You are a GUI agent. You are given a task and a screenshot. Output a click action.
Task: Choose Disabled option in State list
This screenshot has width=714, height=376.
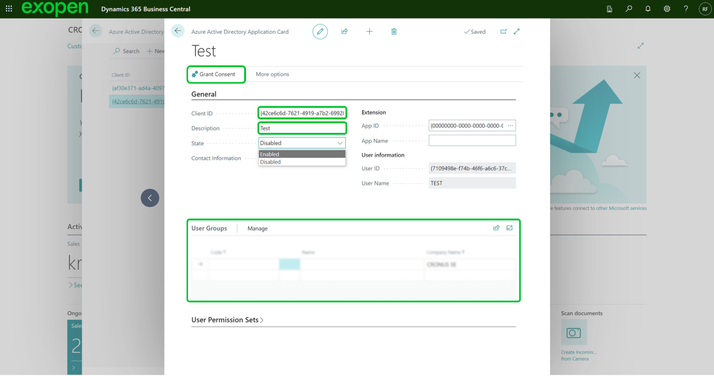tap(302, 162)
